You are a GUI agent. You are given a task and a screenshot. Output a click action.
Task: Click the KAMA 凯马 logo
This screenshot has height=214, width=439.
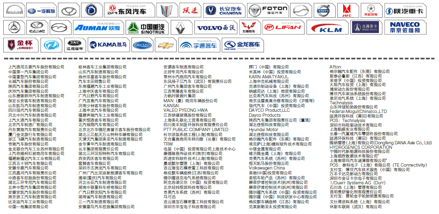tap(109, 45)
